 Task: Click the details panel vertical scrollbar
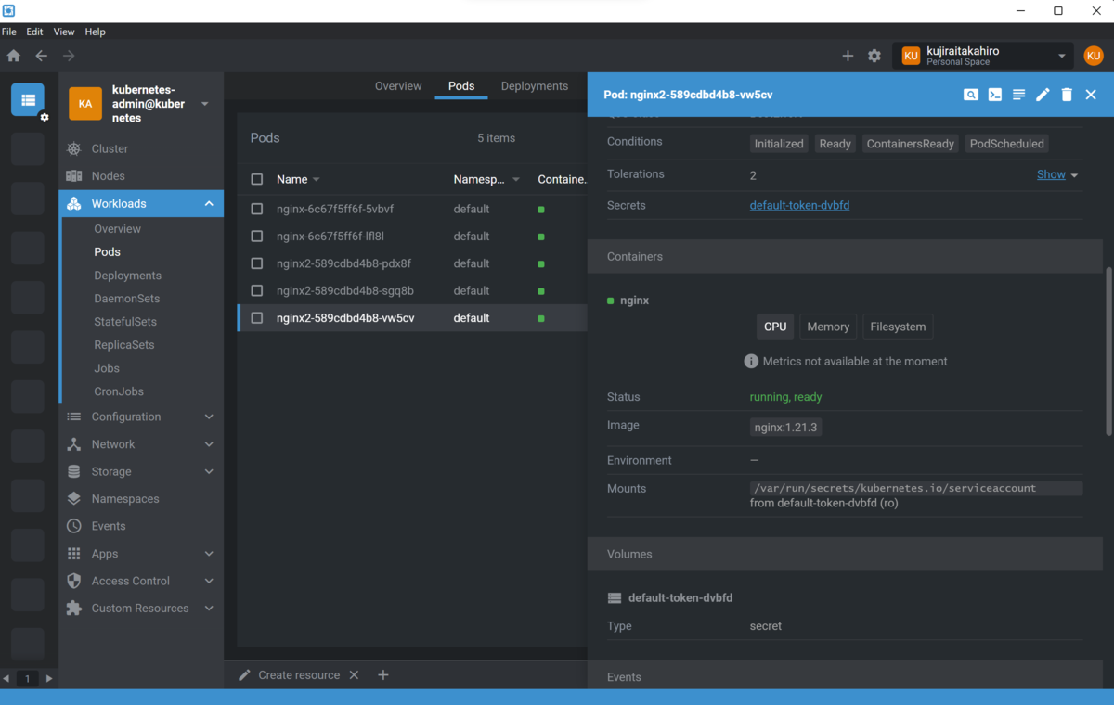pos(1108,352)
